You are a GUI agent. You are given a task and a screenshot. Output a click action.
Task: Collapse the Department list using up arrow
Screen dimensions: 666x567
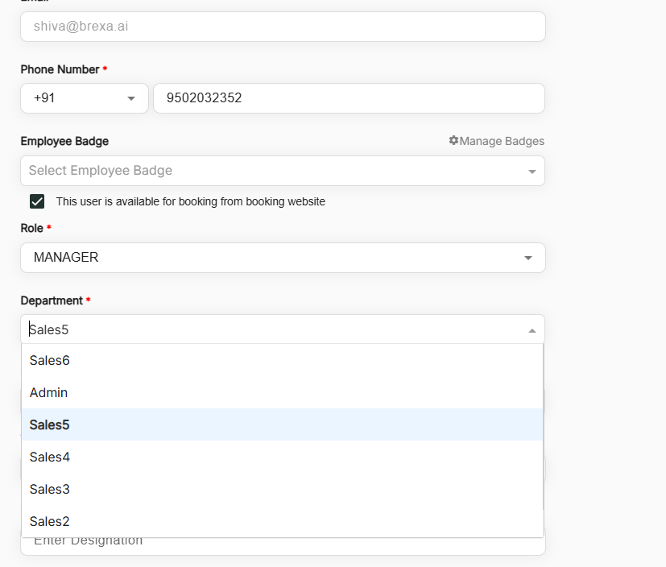tap(532, 330)
